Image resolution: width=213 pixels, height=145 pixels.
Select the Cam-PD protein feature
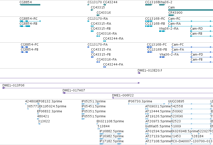tap(202, 57)
